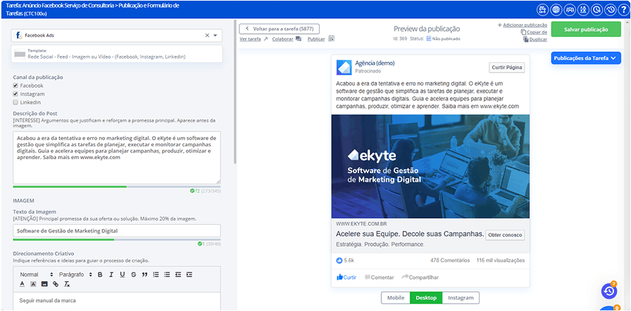Click Salvar publicação button
This screenshot has width=631, height=311.
point(586,29)
